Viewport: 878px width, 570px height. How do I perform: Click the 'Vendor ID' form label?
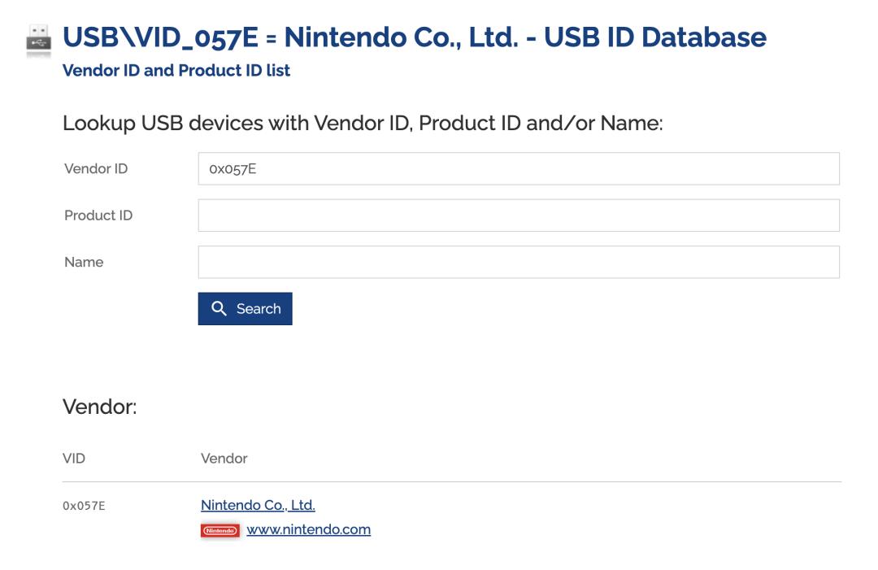point(96,168)
